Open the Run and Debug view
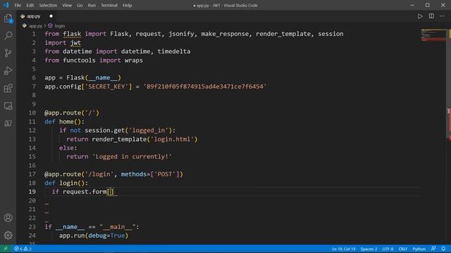The height and width of the screenshot is (253, 451). 8,70
